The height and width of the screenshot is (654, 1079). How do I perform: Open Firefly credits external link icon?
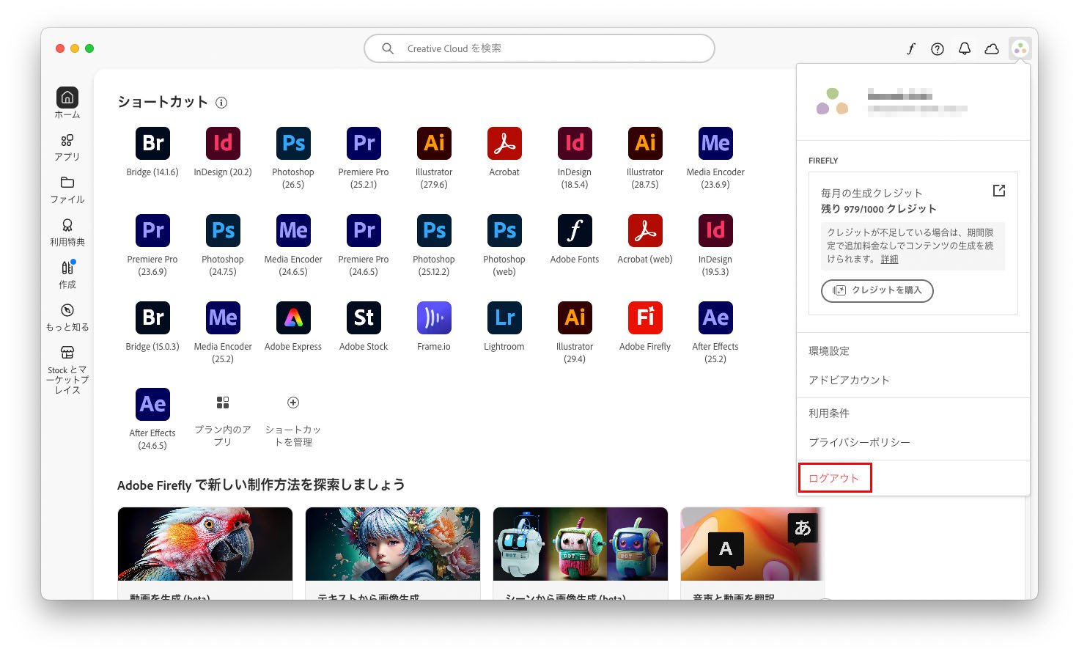click(x=999, y=191)
